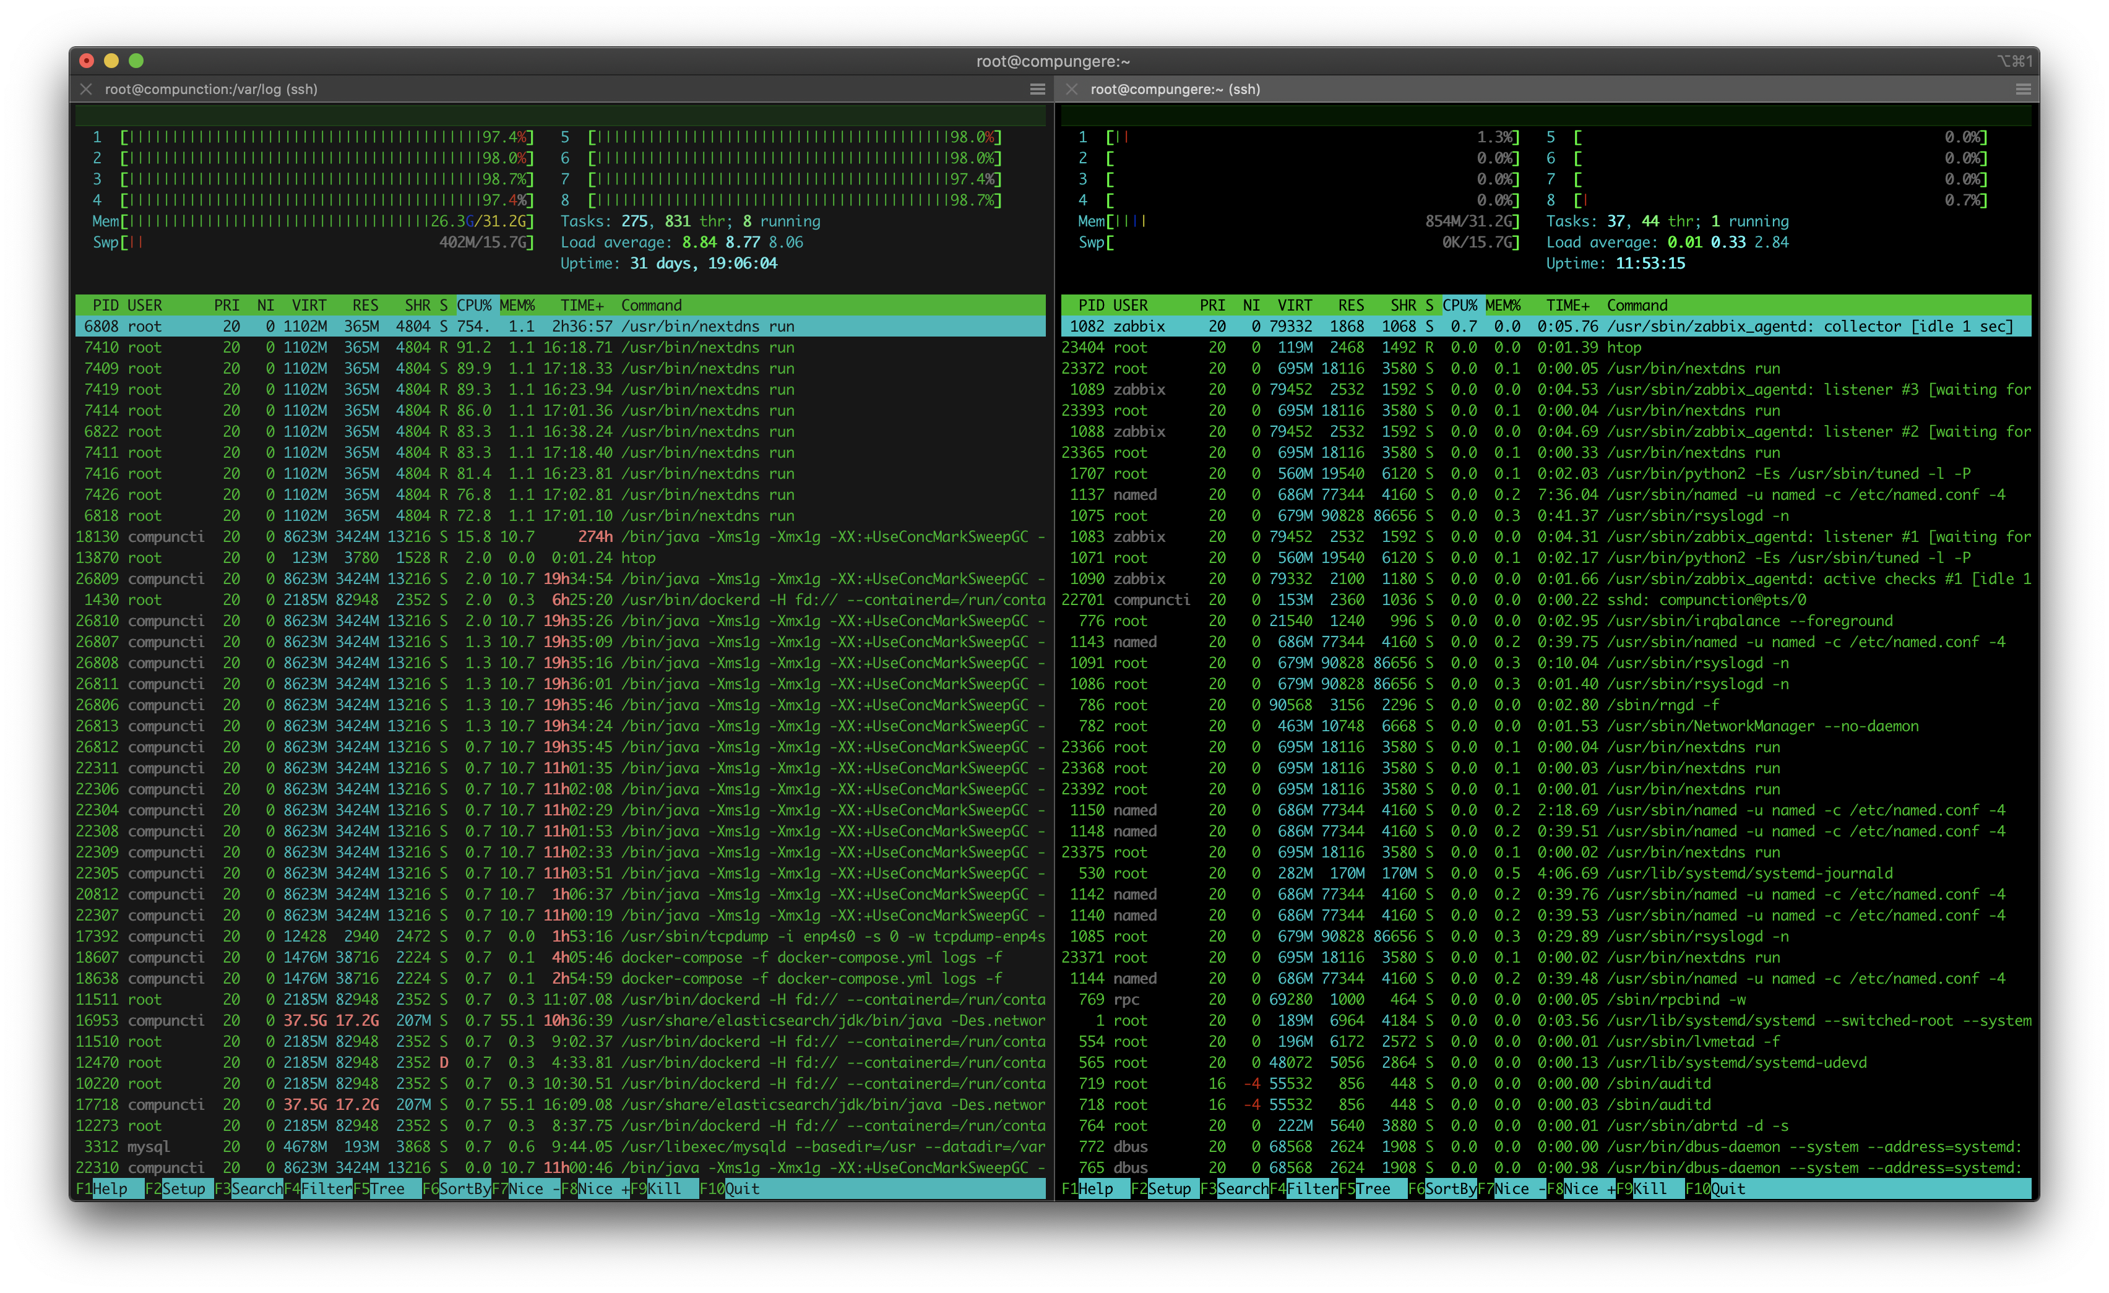
Task: Sort by MEM% column in left htop
Action: pyautogui.click(x=518, y=306)
